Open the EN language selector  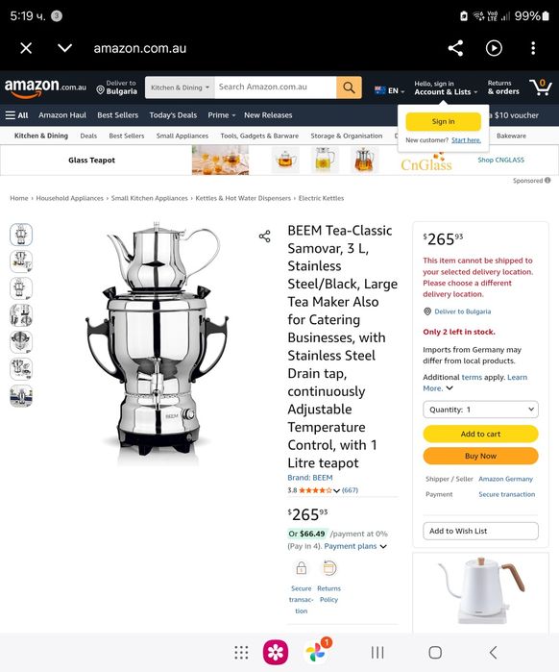[389, 90]
